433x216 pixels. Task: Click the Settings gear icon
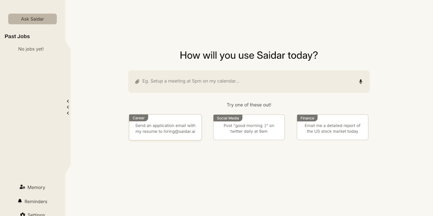pyautogui.click(x=23, y=214)
